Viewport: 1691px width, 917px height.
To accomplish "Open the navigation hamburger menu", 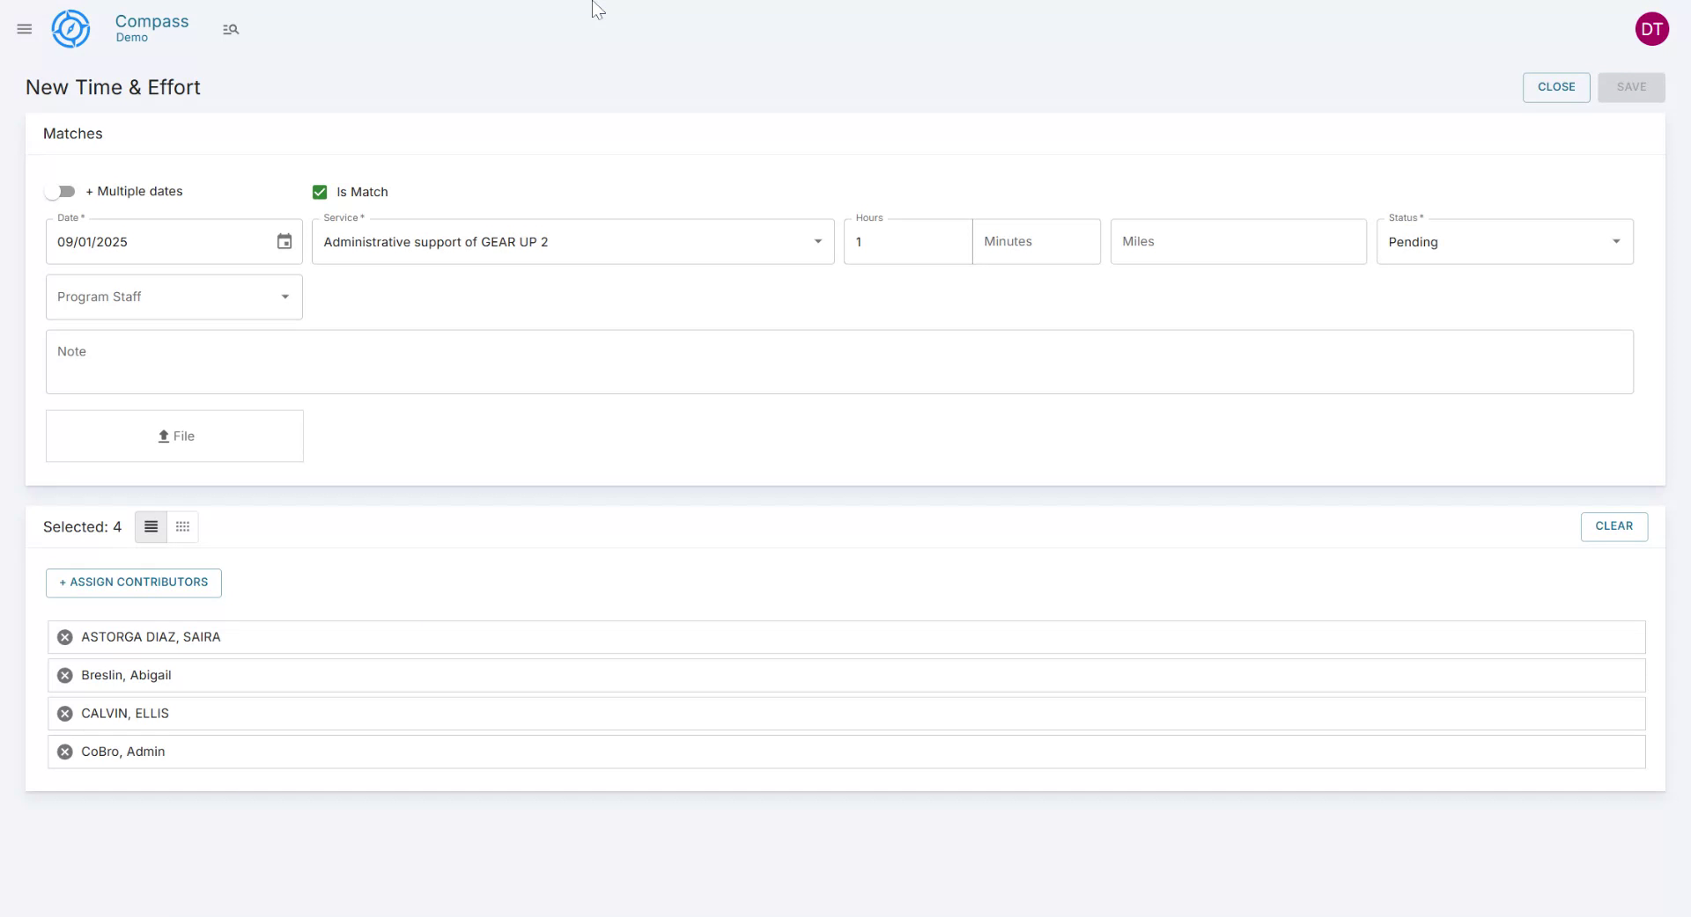I will click(24, 29).
